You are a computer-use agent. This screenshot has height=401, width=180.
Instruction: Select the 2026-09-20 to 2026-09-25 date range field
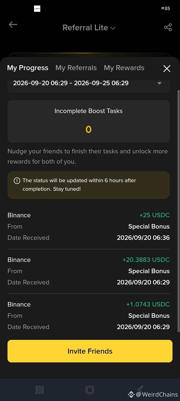coord(88,85)
